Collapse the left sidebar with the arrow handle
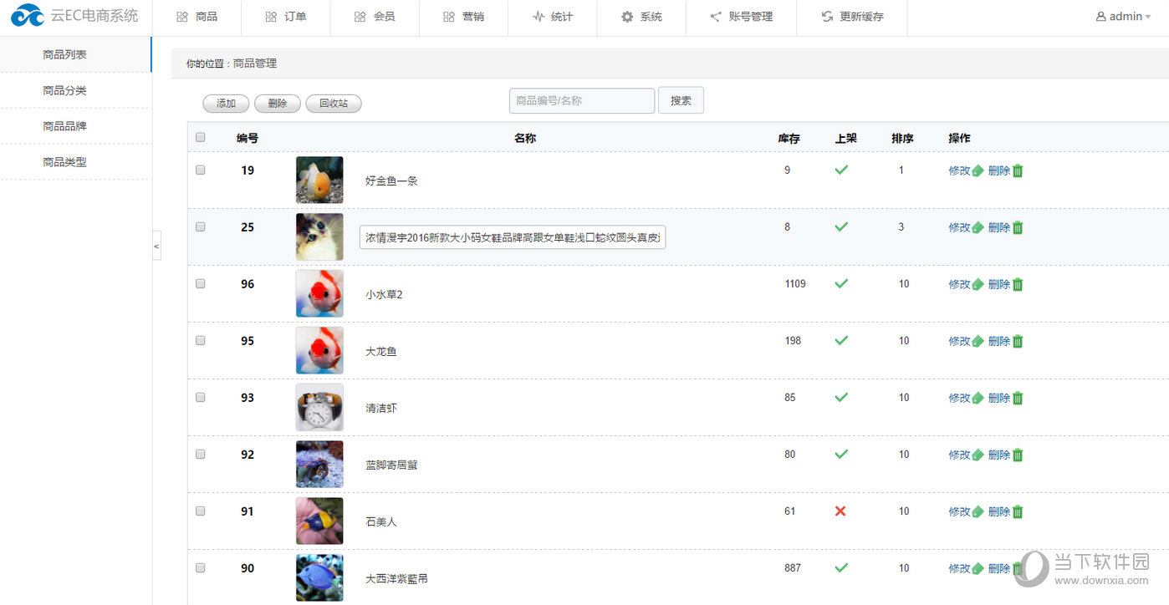Image resolution: width=1169 pixels, height=605 pixels. (x=156, y=246)
